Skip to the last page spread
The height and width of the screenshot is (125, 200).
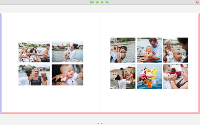pyautogui.click(x=107, y=2)
